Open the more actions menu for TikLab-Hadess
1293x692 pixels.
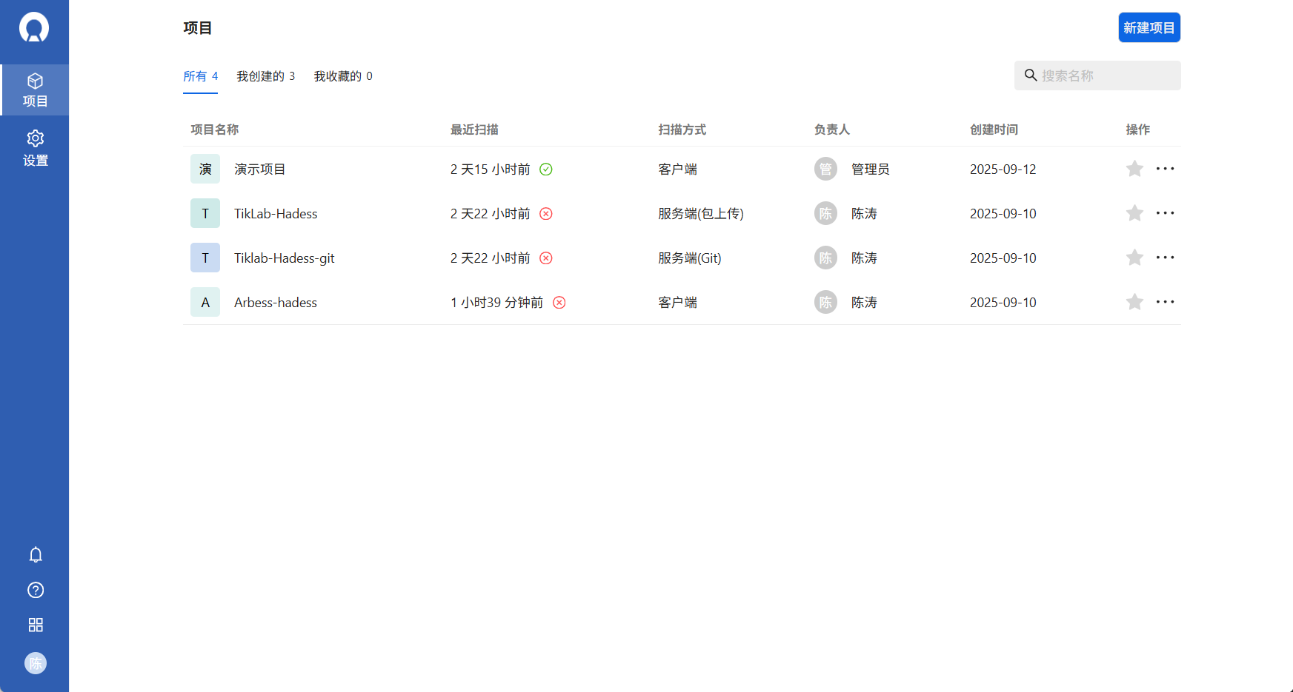tap(1166, 213)
